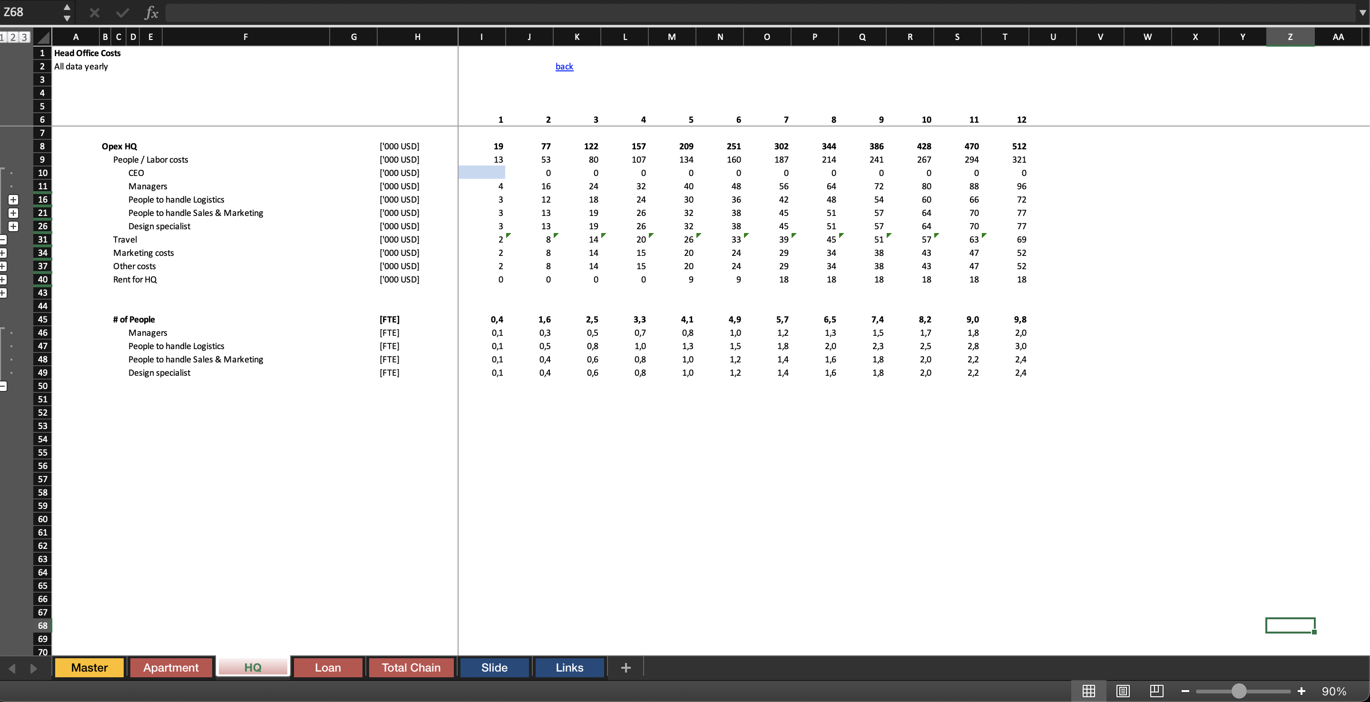Click into the formula bar input
The height and width of the screenshot is (702, 1370).
pos(761,12)
